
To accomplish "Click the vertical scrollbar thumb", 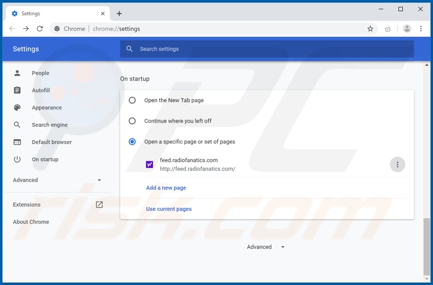I will point(426,246).
